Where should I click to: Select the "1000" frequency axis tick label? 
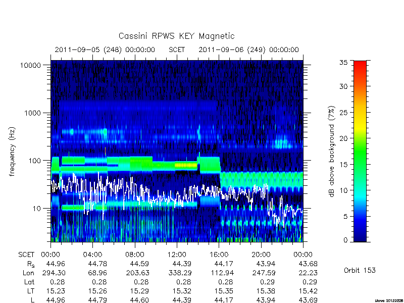tap(33, 113)
